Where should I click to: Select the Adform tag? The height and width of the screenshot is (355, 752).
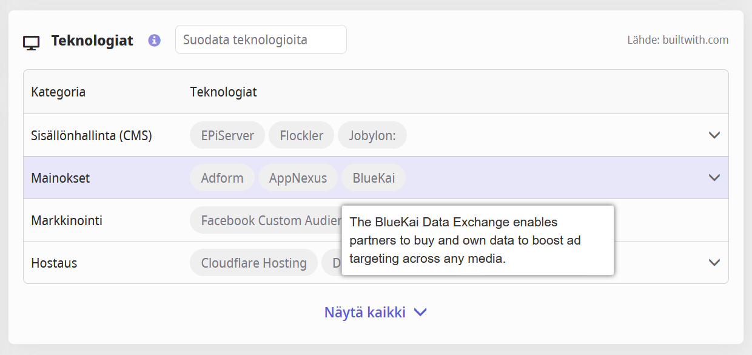click(x=223, y=178)
